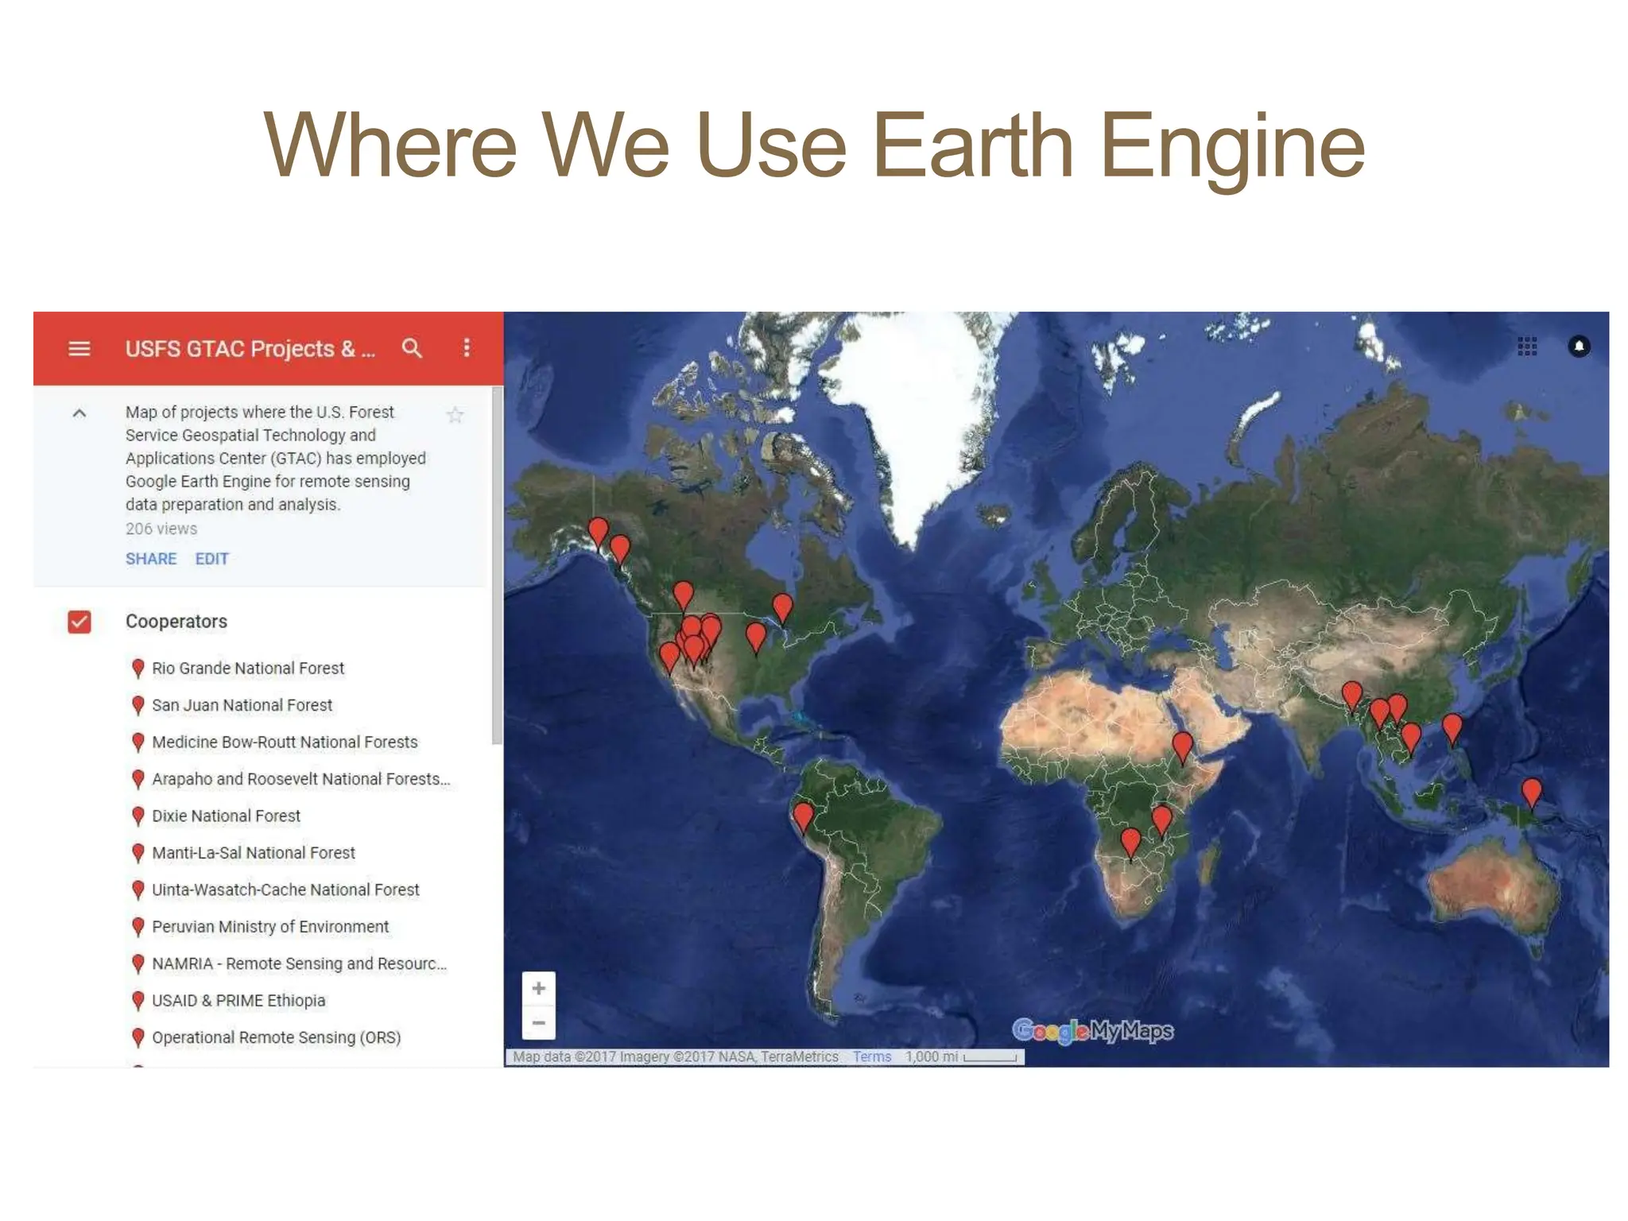The width and height of the screenshot is (1628, 1221).
Task: Click the USFS GTAC Projects title
Action: [249, 349]
